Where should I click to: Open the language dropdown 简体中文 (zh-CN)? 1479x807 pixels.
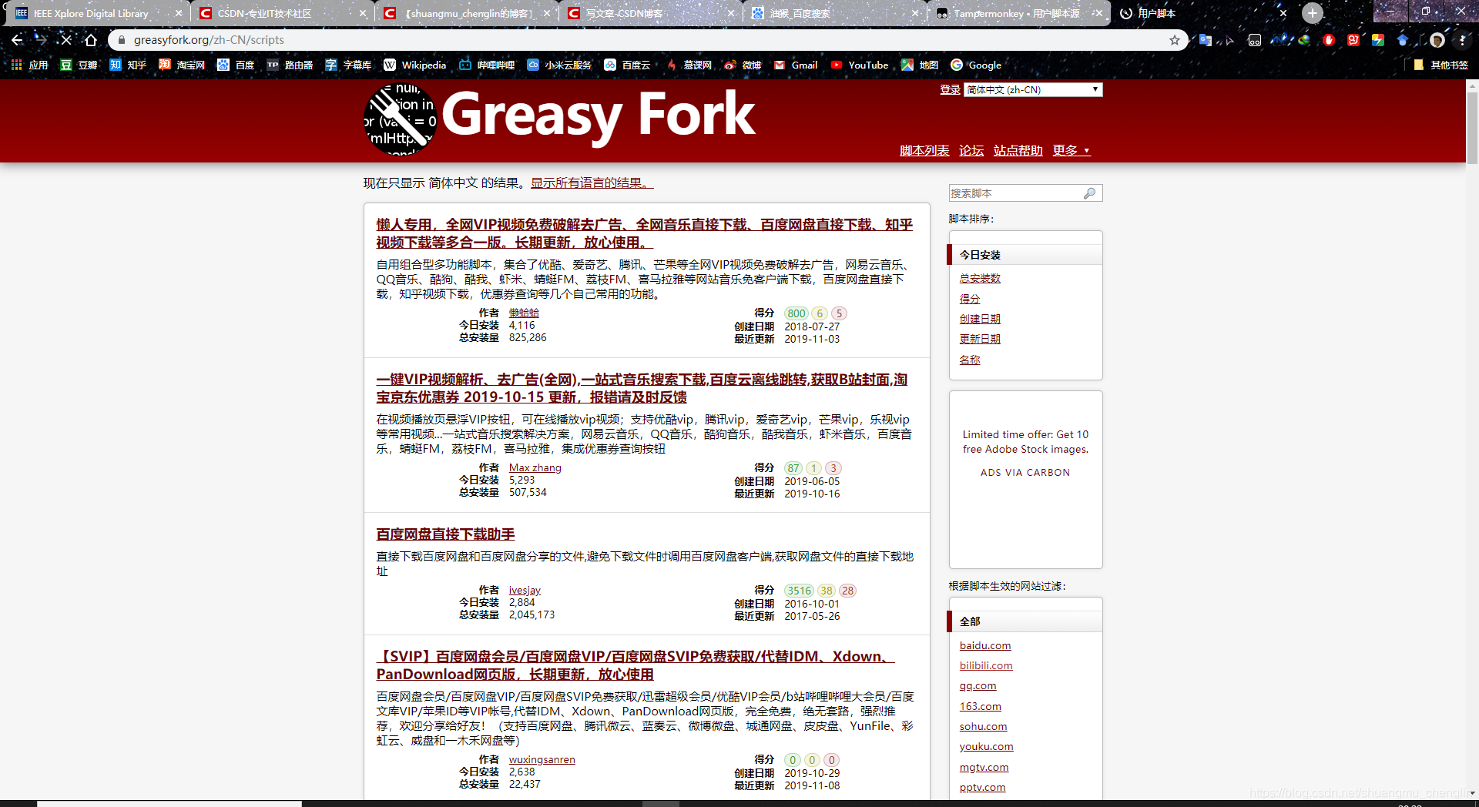coord(1033,90)
